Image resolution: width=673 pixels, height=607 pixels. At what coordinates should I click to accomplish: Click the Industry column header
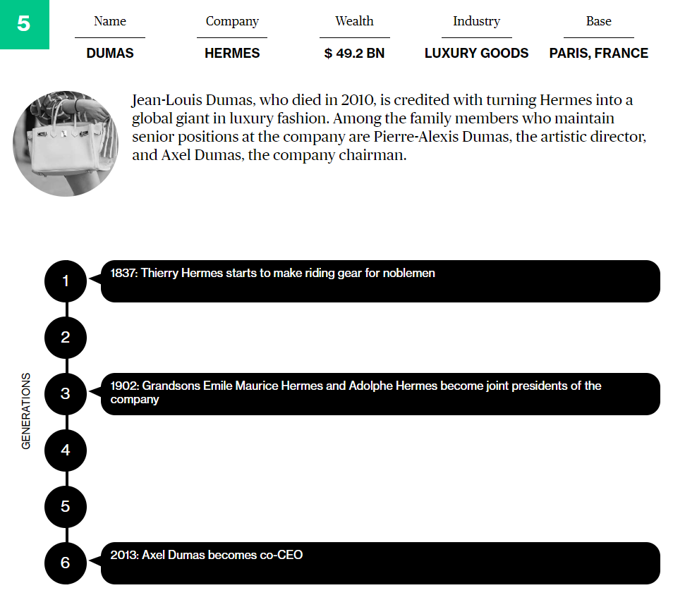476,21
